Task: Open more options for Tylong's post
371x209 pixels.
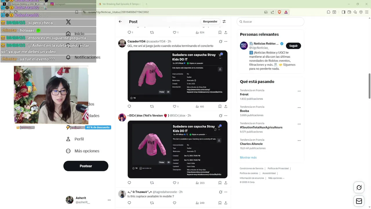Action: pyautogui.click(x=226, y=192)
